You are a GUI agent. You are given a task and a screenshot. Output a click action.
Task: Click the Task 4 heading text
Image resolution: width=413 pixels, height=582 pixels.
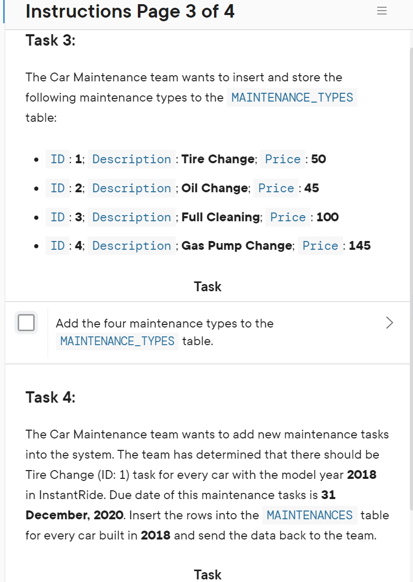coord(50,397)
